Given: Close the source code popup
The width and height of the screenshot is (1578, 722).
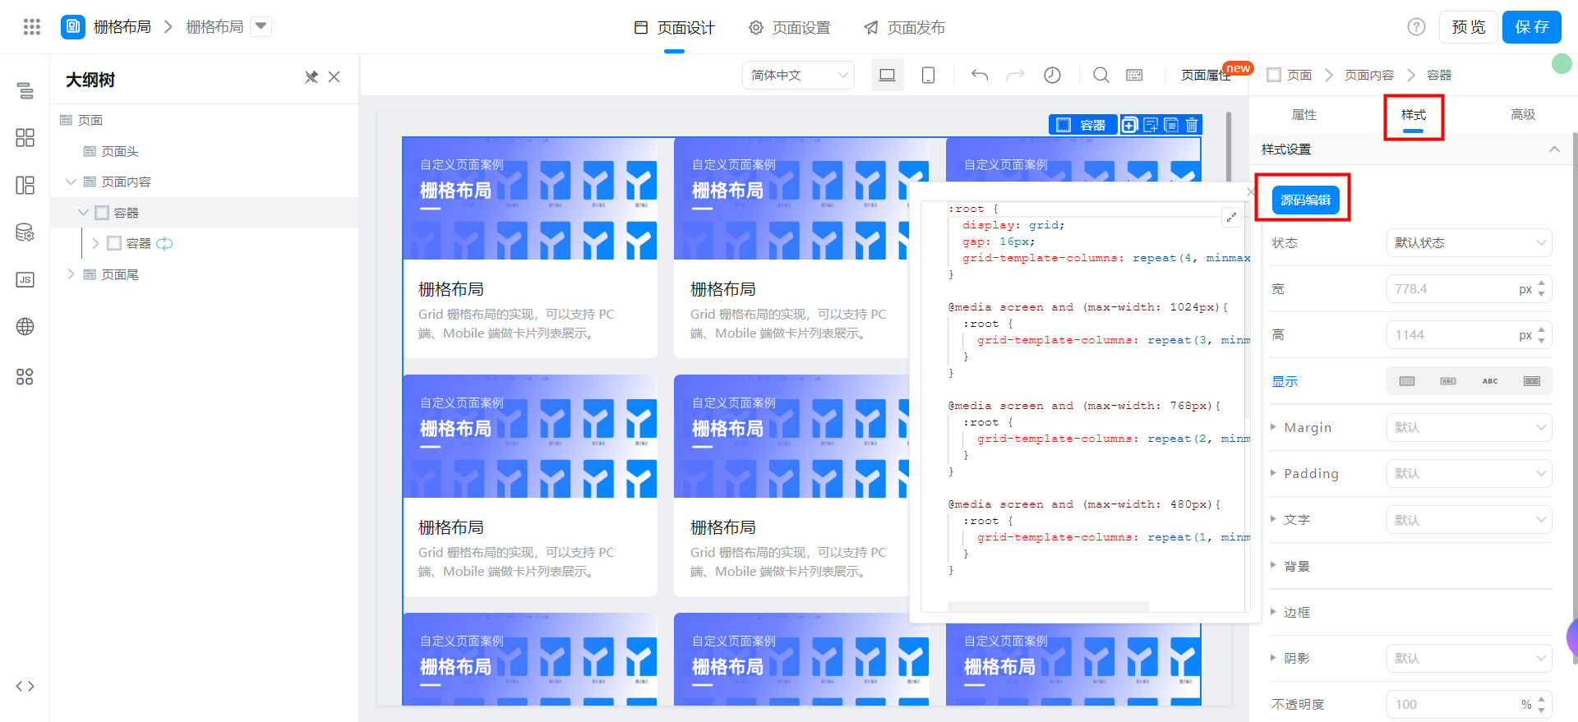Looking at the screenshot, I should coord(1251,191).
